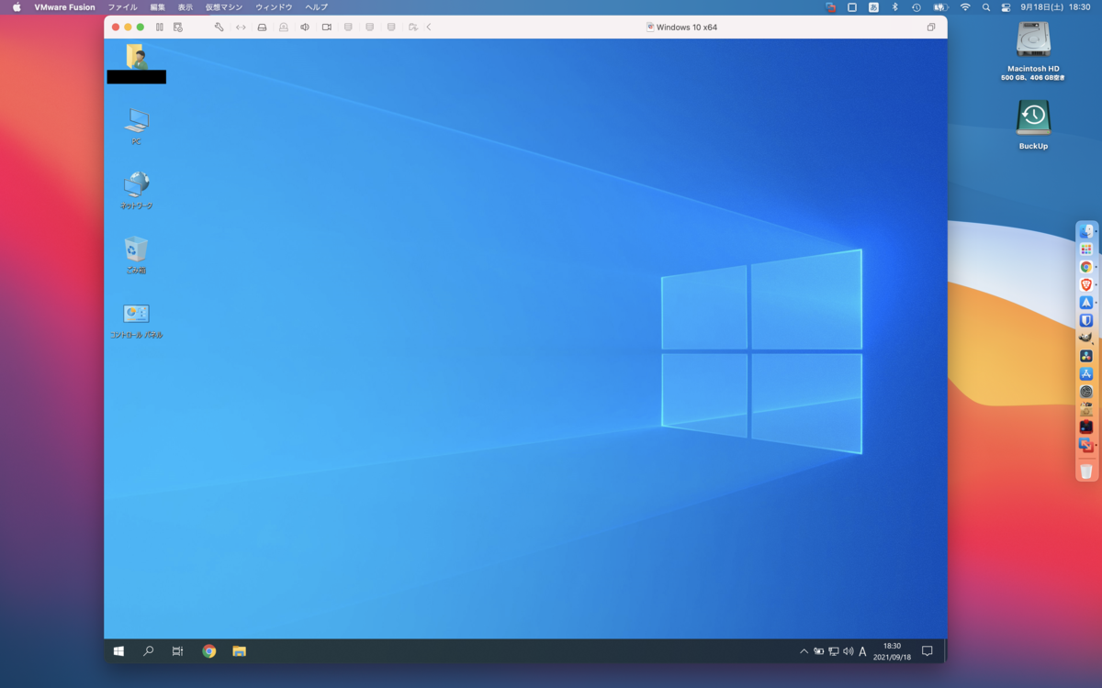Open Windows notification action center
The image size is (1102, 688).
click(x=927, y=651)
